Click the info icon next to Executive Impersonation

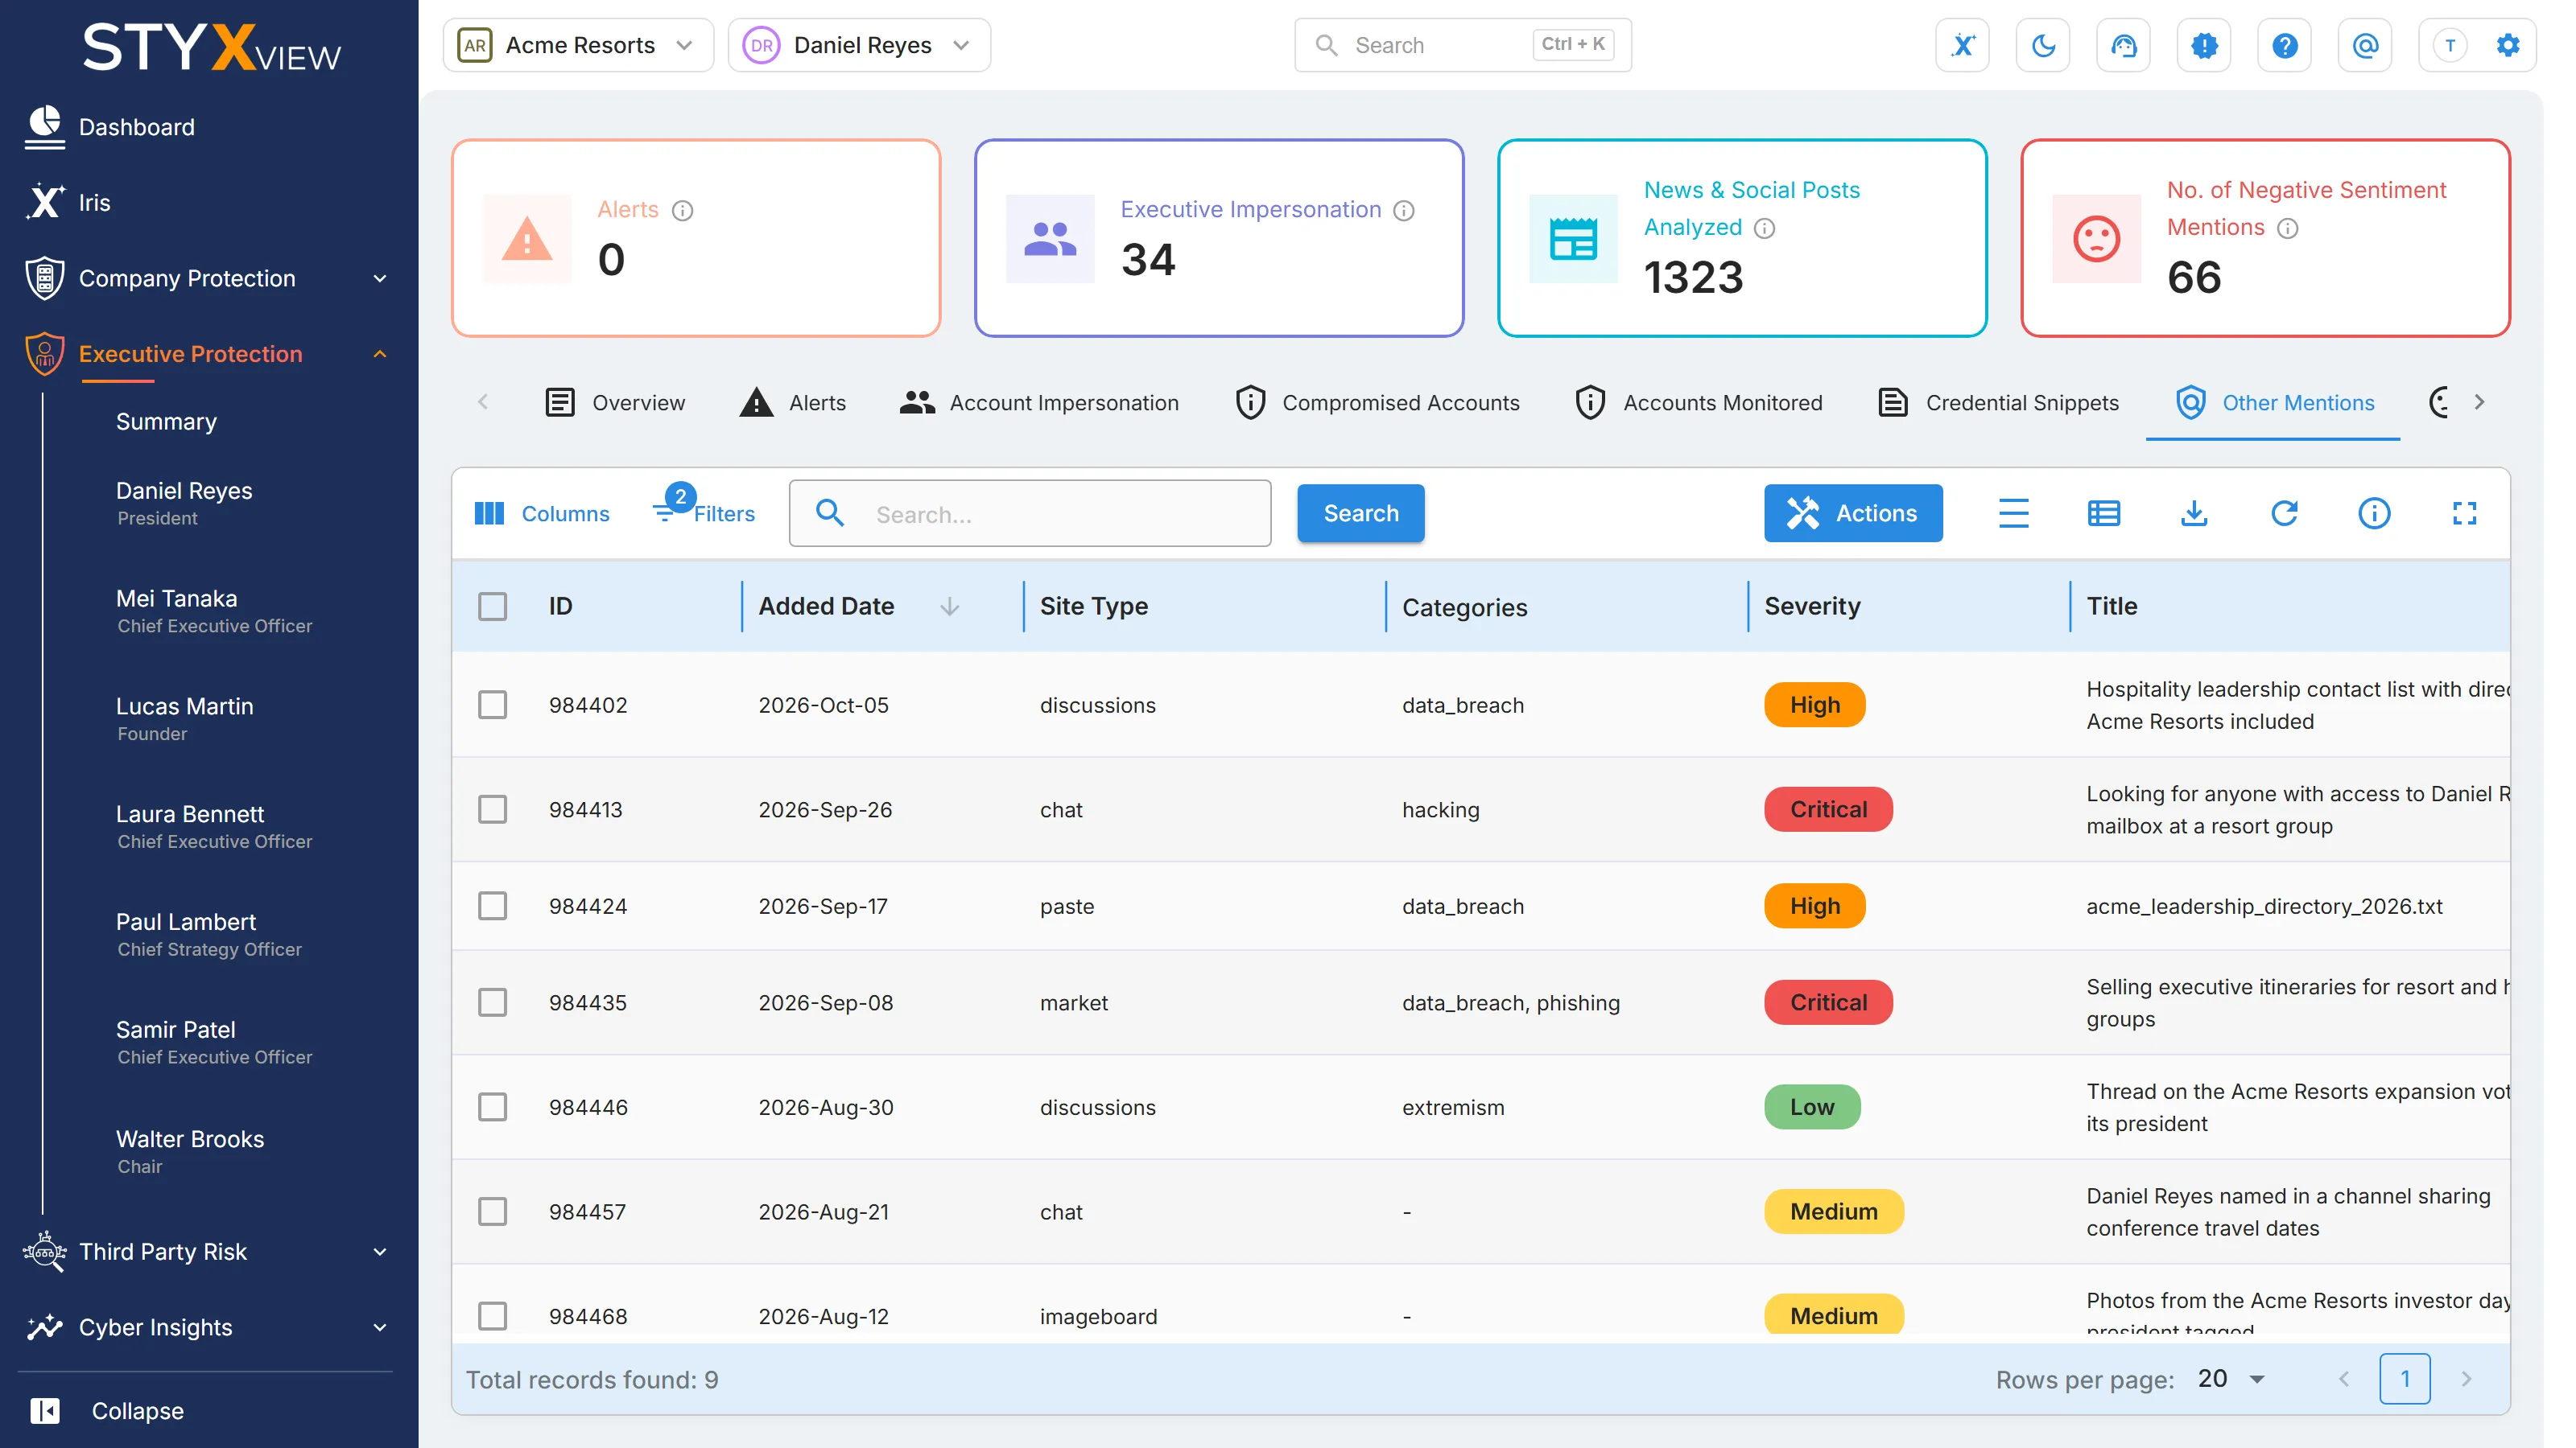[1404, 210]
